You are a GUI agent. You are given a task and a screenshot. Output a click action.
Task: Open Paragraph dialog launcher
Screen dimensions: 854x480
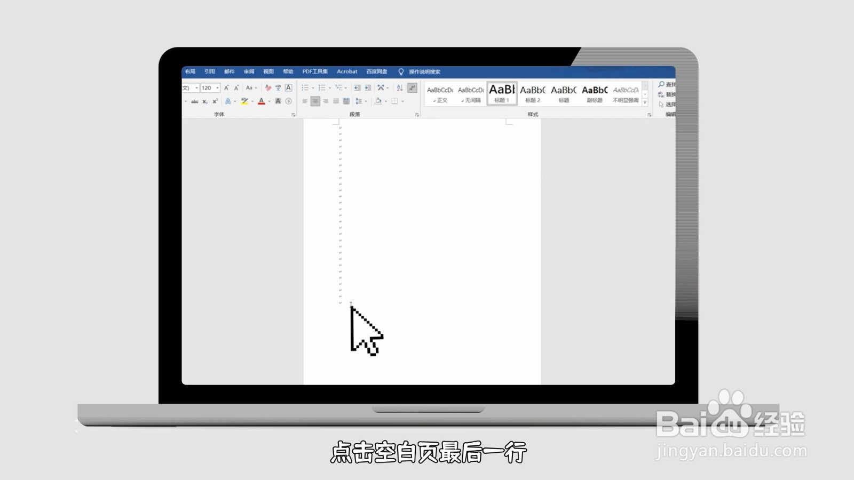[x=417, y=115]
